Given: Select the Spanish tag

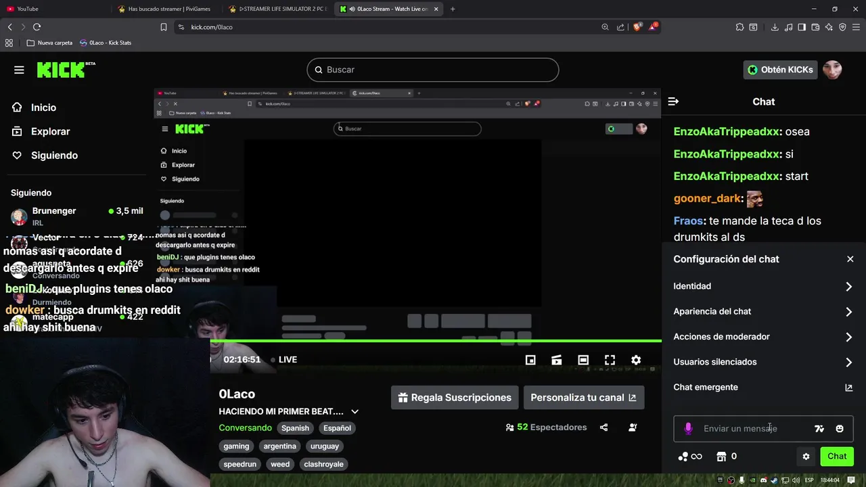Looking at the screenshot, I should pos(295,428).
